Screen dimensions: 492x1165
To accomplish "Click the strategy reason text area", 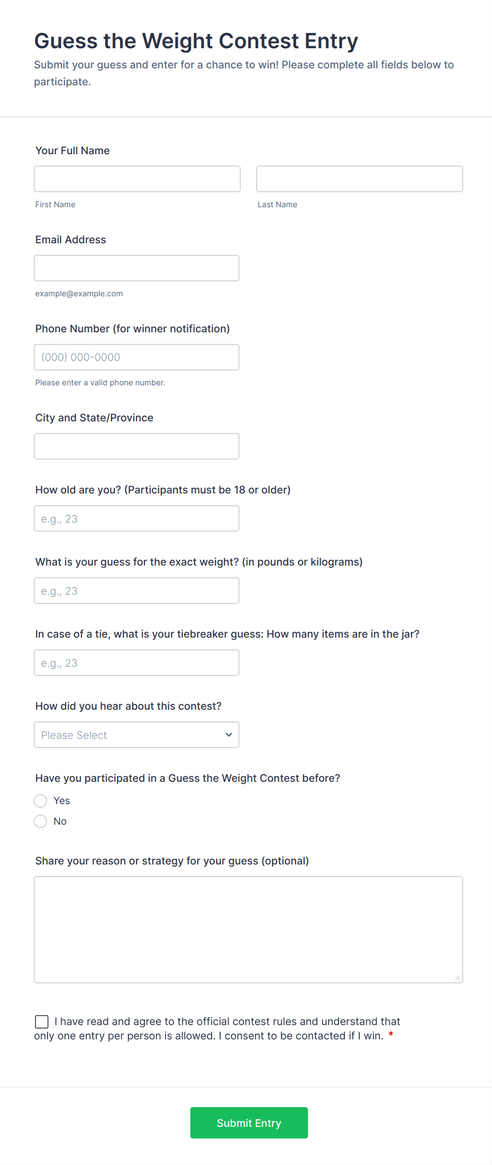I will click(248, 929).
